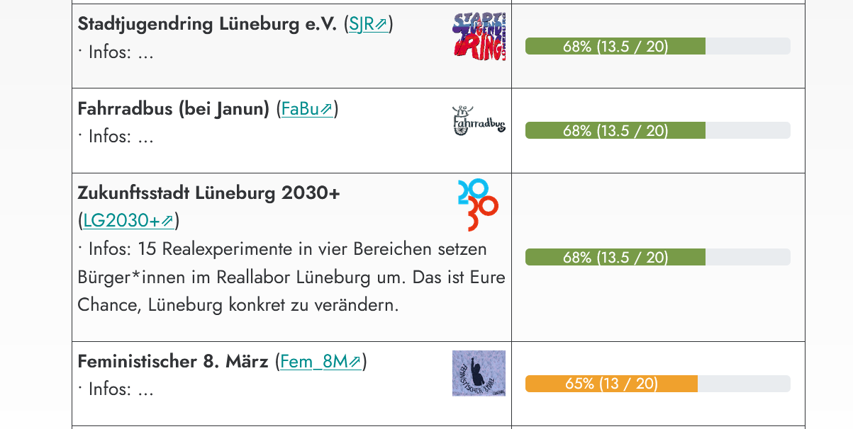This screenshot has width=853, height=429.
Task: Click Stadtjugendring's green 68% progress bar
Action: [615, 47]
